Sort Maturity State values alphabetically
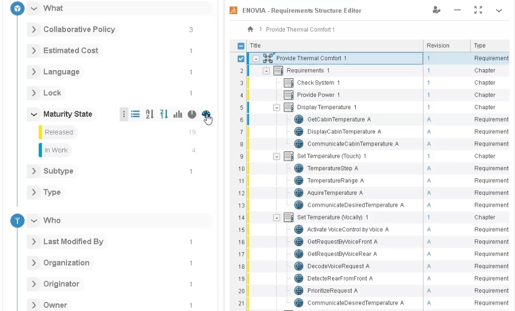This screenshot has height=311, width=515. pyautogui.click(x=150, y=114)
